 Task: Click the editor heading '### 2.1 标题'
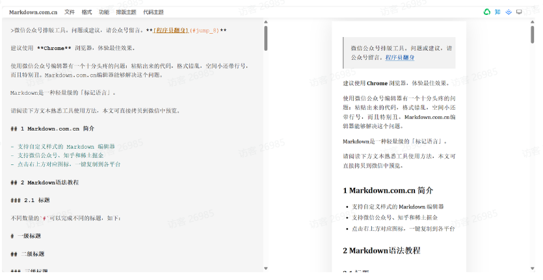coord(30,200)
